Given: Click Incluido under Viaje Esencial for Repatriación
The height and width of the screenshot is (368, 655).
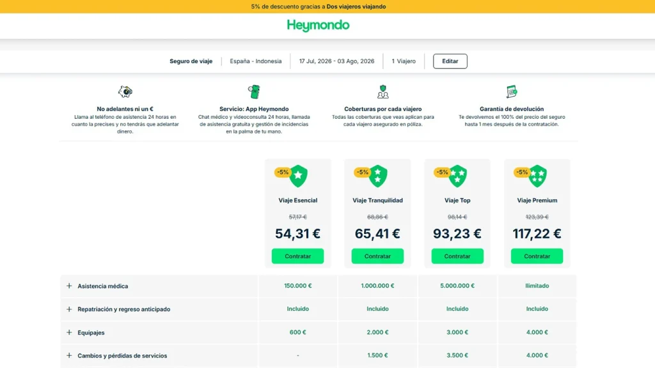Looking at the screenshot, I should pyautogui.click(x=298, y=309).
